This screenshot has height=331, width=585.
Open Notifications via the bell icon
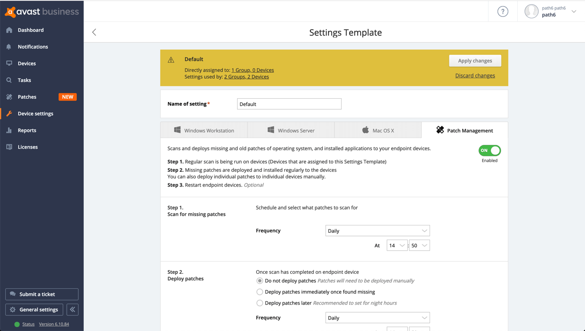[x=9, y=47]
